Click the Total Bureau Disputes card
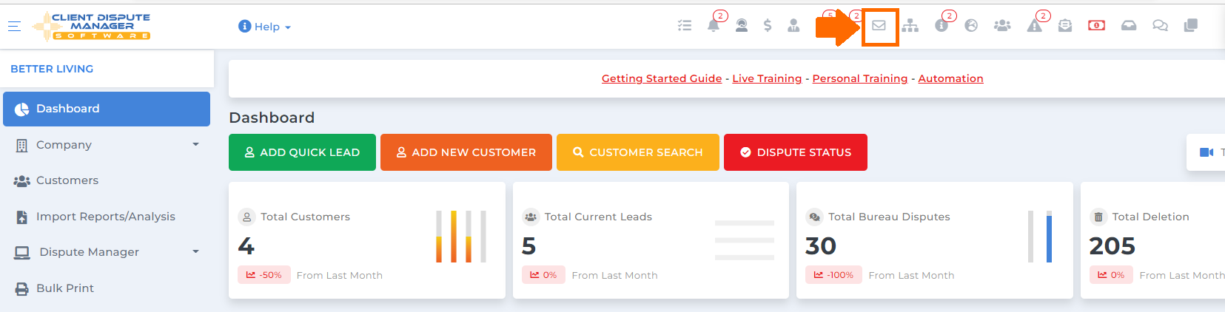This screenshot has height=312, width=1225. pos(935,240)
